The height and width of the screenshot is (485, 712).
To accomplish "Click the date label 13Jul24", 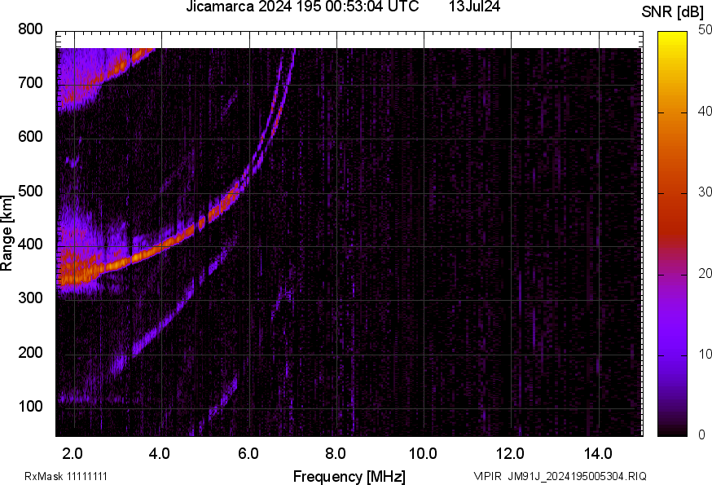I will click(474, 7).
